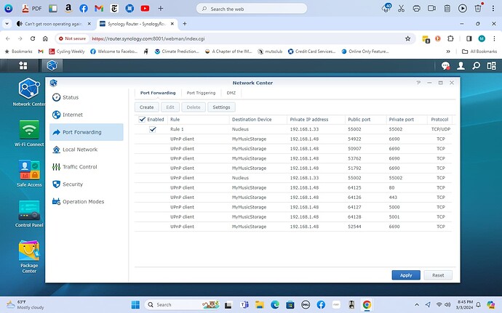Open the Internet section in sidebar
Viewport: 502px width, 313px height.
[86, 115]
